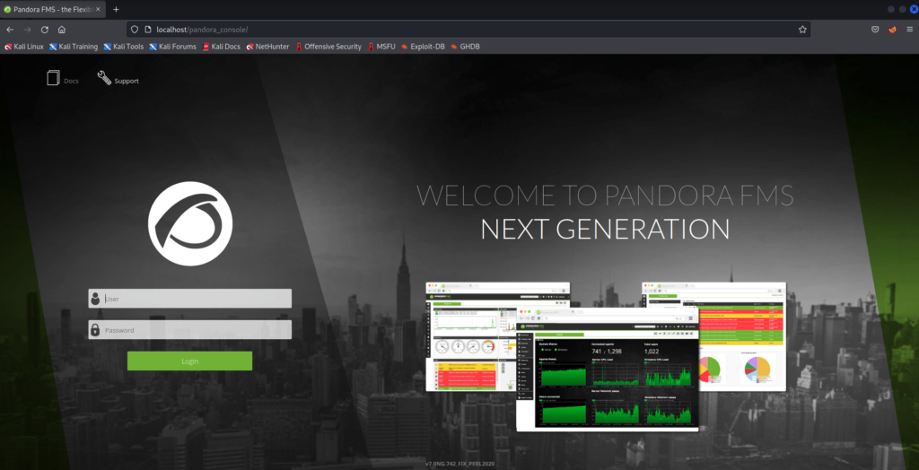Click the green Login button
919x470 pixels.
click(190, 361)
